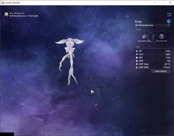
Task: Click the CRIT Rate value 49.1%
Action: [x=167, y=64]
